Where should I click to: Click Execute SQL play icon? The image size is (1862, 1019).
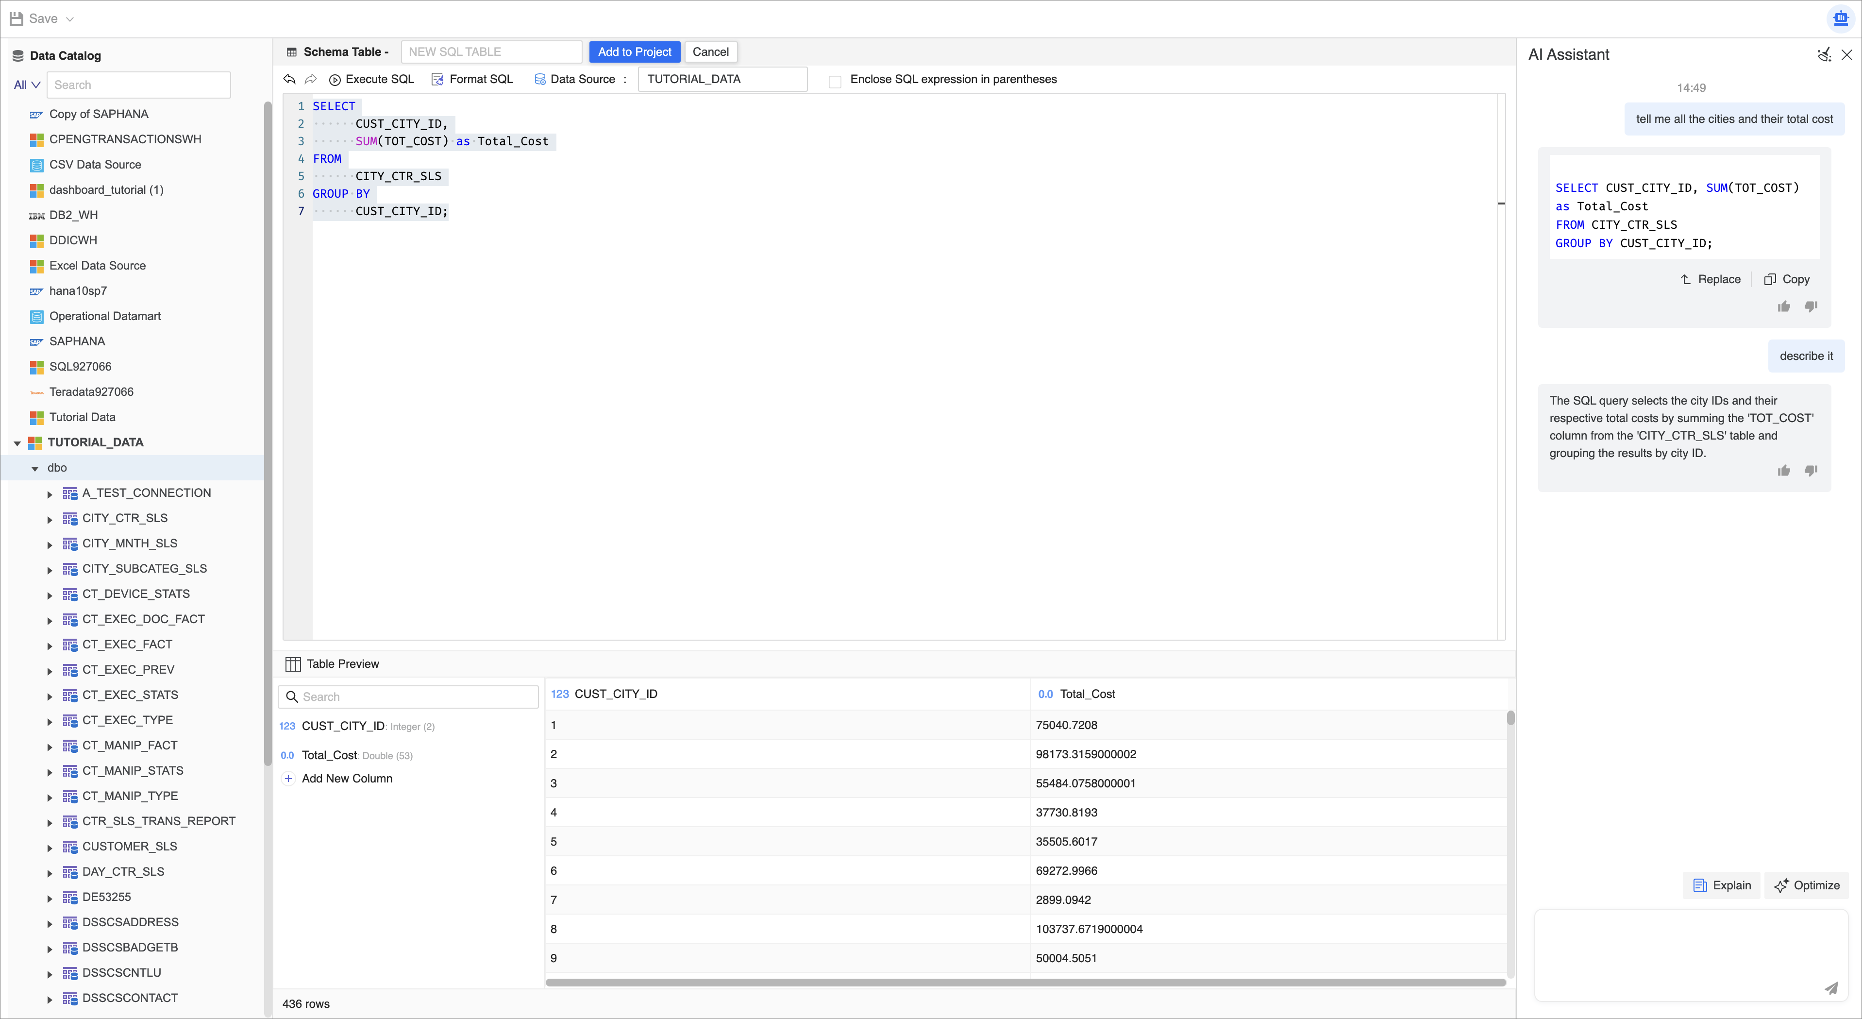[x=335, y=80]
